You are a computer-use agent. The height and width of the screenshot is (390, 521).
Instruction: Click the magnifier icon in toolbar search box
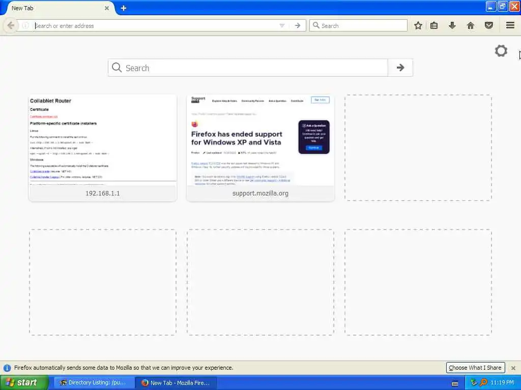316,25
